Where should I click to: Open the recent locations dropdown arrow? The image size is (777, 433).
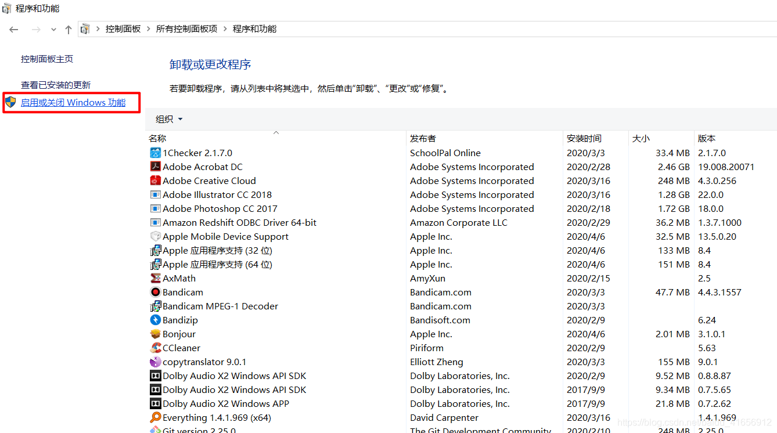[53, 30]
